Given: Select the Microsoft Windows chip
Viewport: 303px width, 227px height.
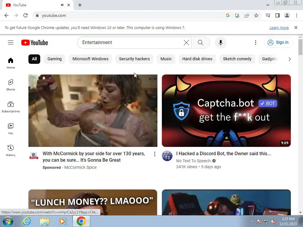Looking at the screenshot, I should (x=91, y=59).
